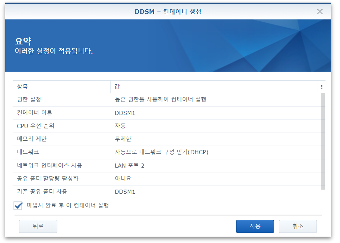The width and height of the screenshot is (340, 243).
Task: Select 자동으로 네트워크 구성 얻기(DHCP) value
Action: pos(162,152)
